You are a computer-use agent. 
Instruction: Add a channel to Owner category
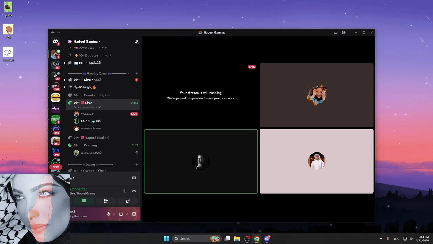coord(137,165)
